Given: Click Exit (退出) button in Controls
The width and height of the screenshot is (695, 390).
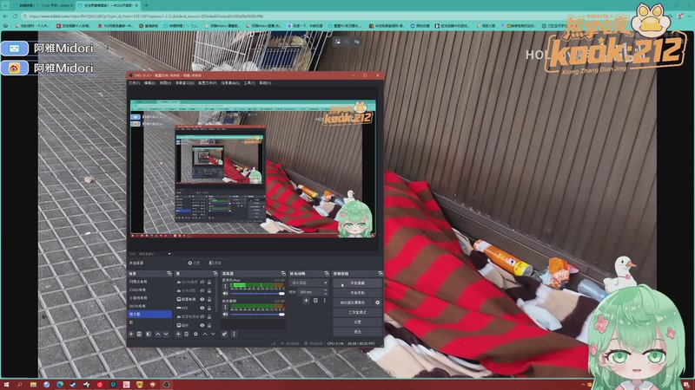Looking at the screenshot, I should click(x=357, y=332).
